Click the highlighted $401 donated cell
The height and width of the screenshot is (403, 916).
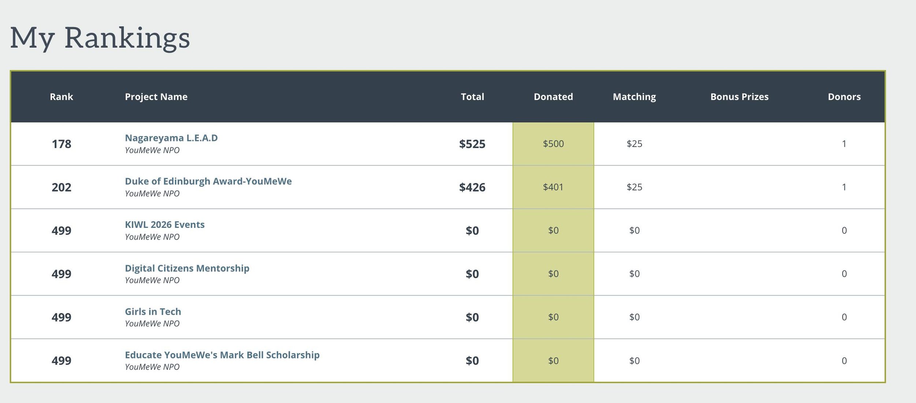coord(553,187)
